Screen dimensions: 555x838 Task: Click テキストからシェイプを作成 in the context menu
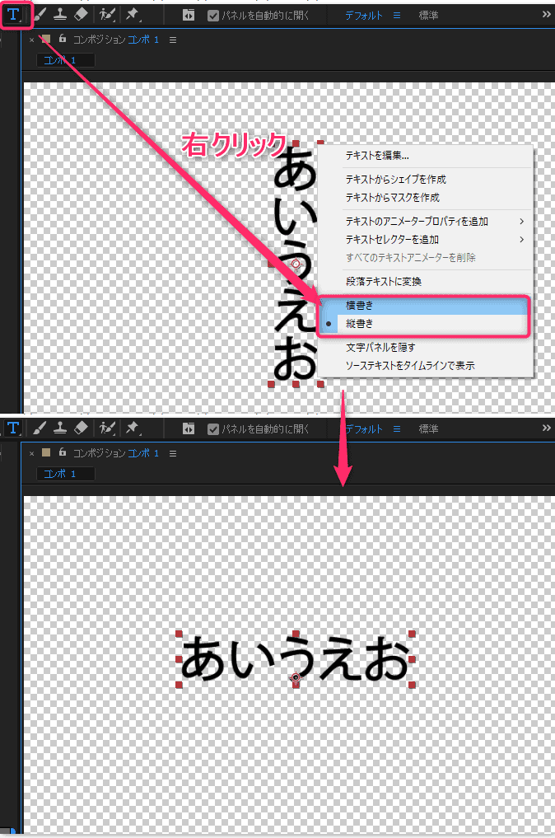click(x=395, y=179)
